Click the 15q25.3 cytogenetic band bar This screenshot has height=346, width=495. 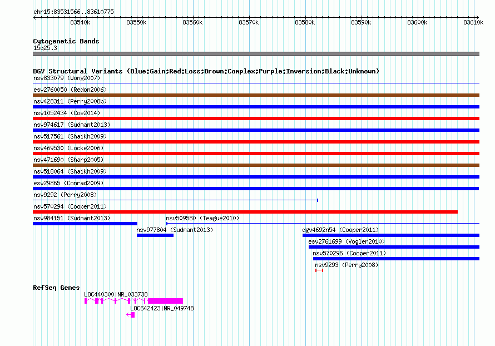[256, 54]
